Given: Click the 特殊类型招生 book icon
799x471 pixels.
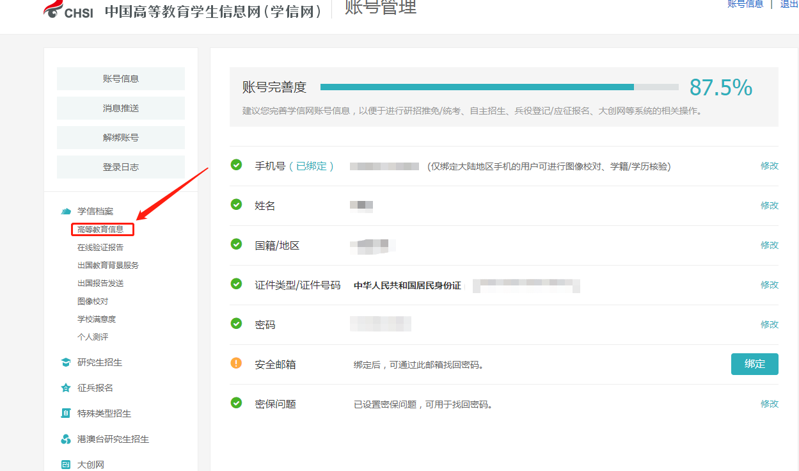Looking at the screenshot, I should (65, 413).
